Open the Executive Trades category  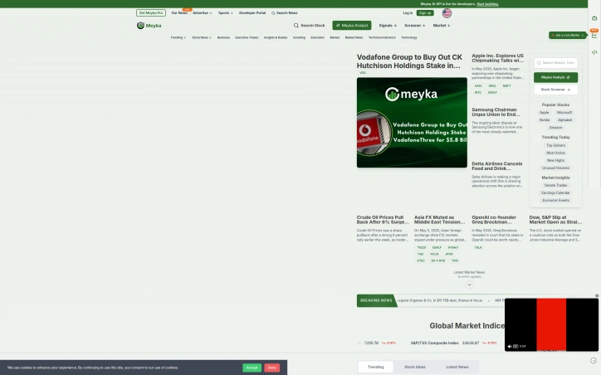pyautogui.click(x=247, y=37)
